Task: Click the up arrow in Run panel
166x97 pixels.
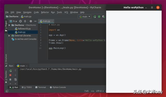Action: pos(15,70)
